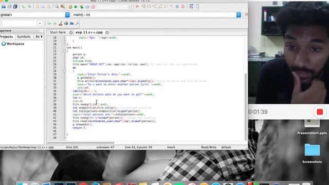Click the Build gear icon
329x185 pixels.
(70, 7)
